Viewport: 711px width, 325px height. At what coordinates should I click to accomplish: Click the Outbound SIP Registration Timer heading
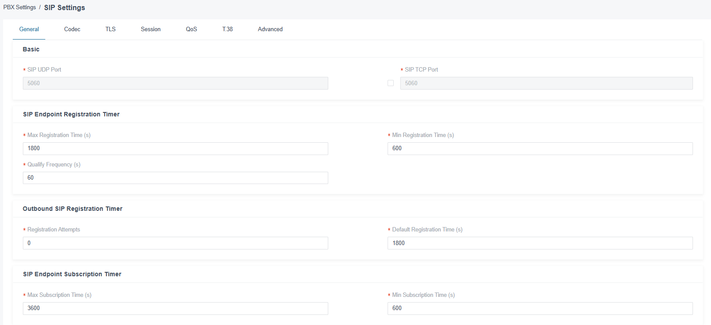coord(73,209)
